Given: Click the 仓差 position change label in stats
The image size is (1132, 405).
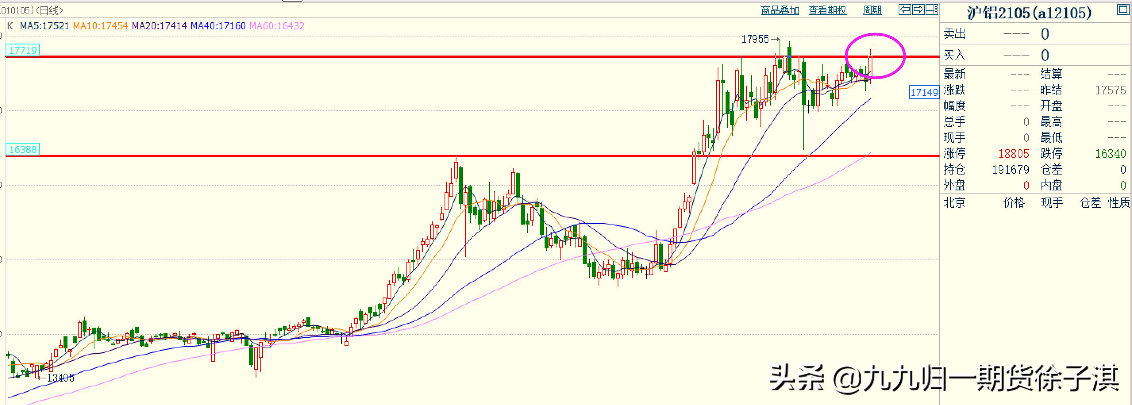Looking at the screenshot, I should point(1051,169).
